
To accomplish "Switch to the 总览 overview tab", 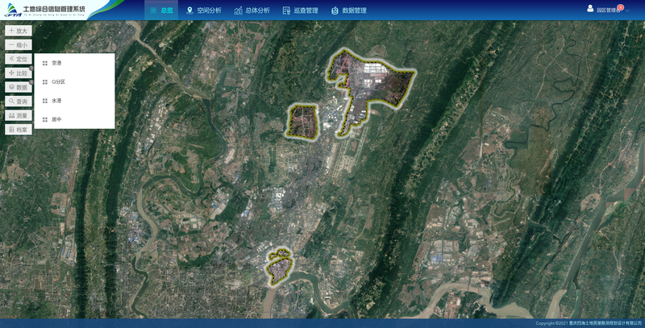I will pyautogui.click(x=161, y=10).
